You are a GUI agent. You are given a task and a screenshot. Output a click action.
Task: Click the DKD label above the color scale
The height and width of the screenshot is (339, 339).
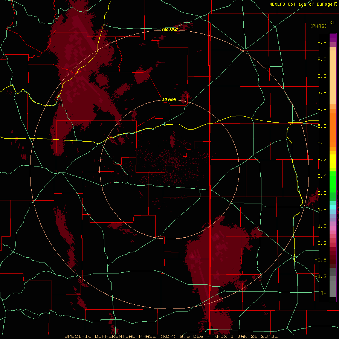(x=331, y=23)
